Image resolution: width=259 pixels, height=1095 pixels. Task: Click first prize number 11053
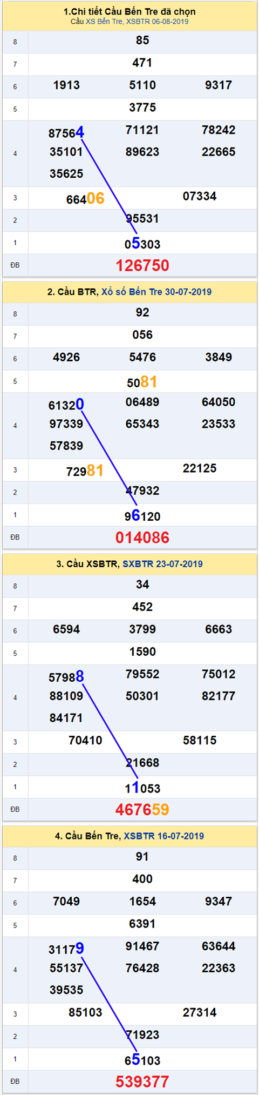pyautogui.click(x=142, y=788)
